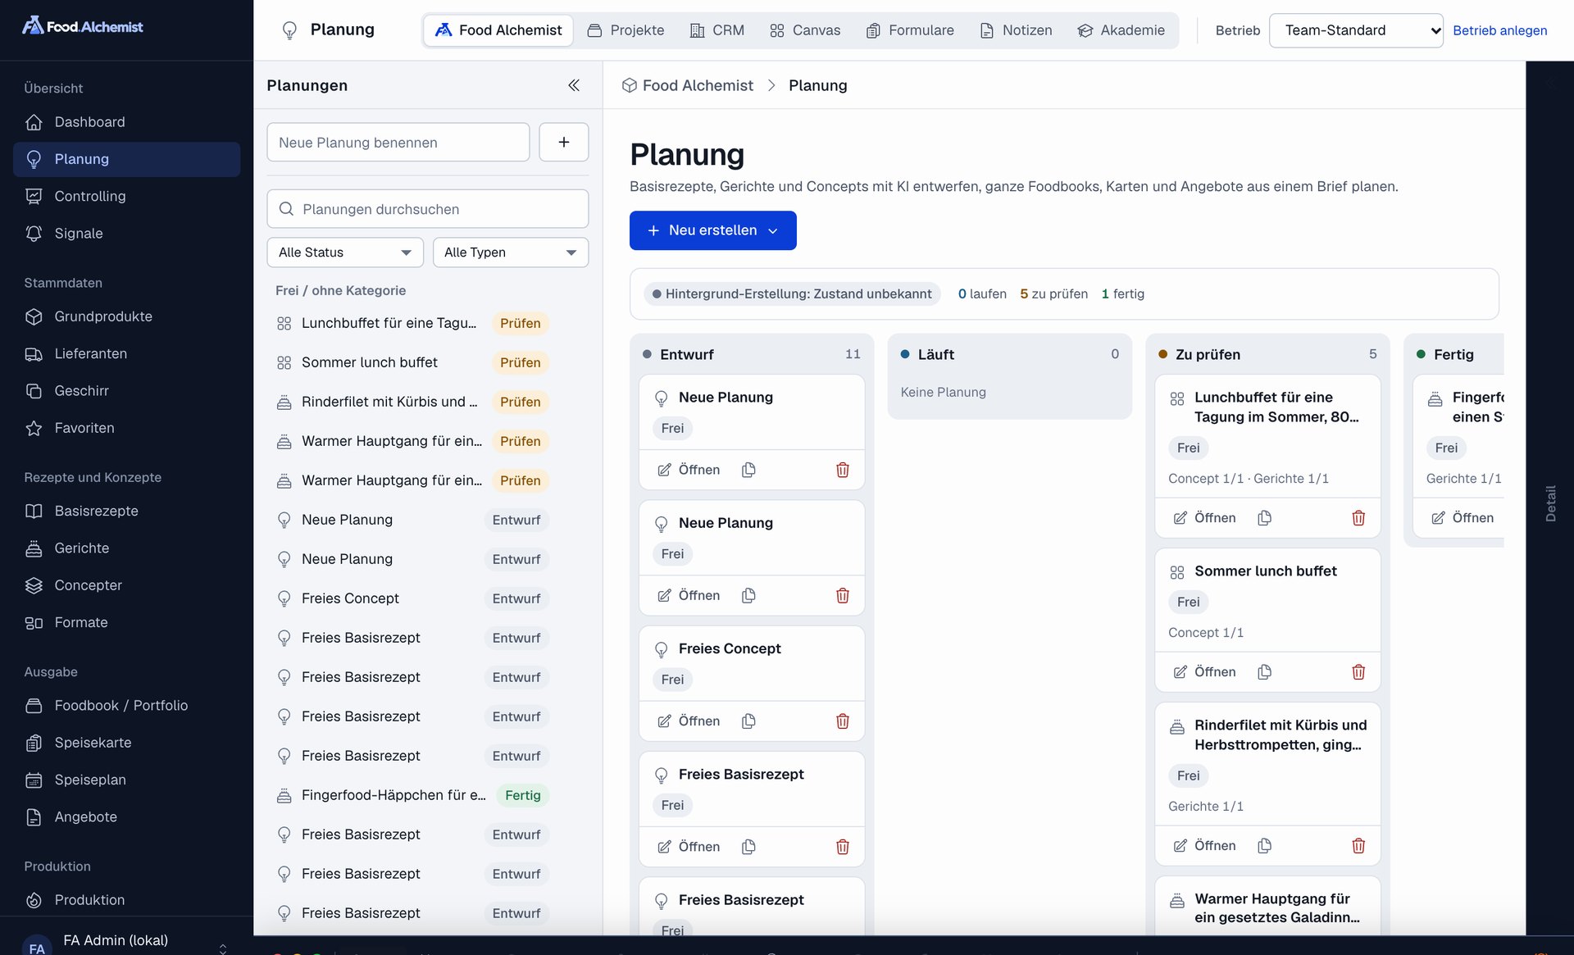Click the Planungen durchsuchen search field
The height and width of the screenshot is (955, 1574).
pos(428,209)
